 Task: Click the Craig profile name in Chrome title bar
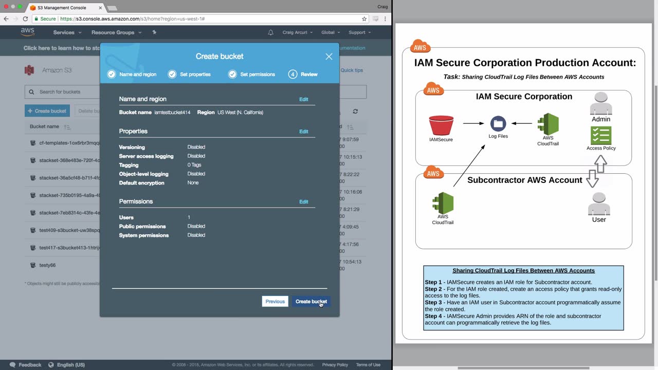(382, 7)
